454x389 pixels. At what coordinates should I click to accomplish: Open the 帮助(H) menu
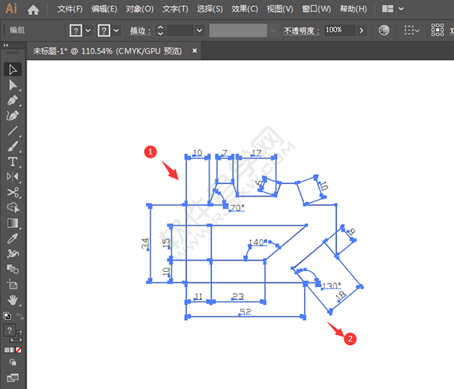click(353, 9)
